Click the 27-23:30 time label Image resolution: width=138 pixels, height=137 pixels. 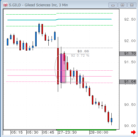pyautogui.click(x=68, y=132)
